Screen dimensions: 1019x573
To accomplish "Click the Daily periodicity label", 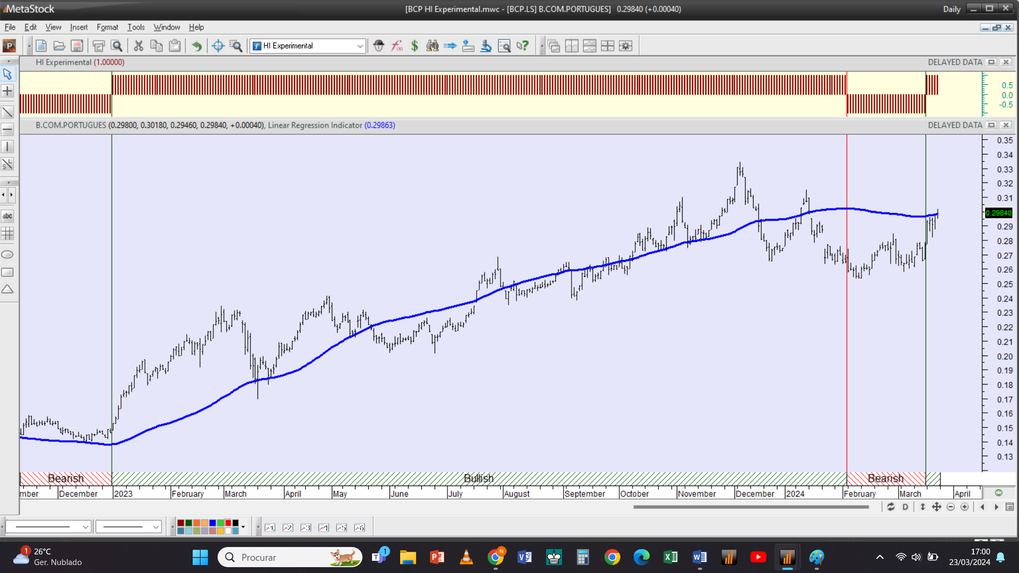I will (x=952, y=9).
